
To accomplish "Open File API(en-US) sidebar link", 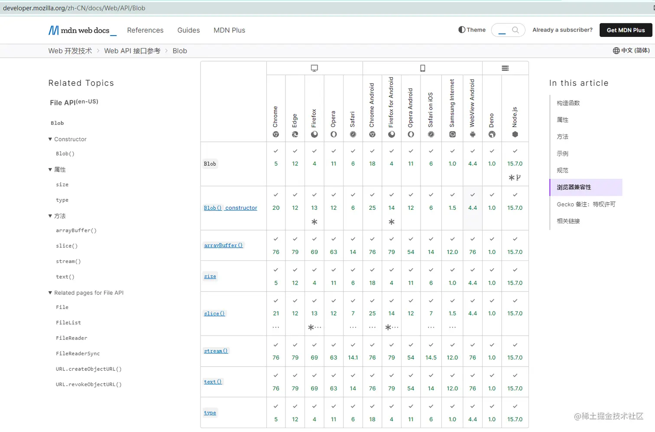I will click(x=74, y=102).
